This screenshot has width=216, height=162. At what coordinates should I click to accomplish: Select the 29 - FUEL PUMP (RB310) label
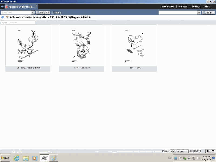[x=29, y=68]
